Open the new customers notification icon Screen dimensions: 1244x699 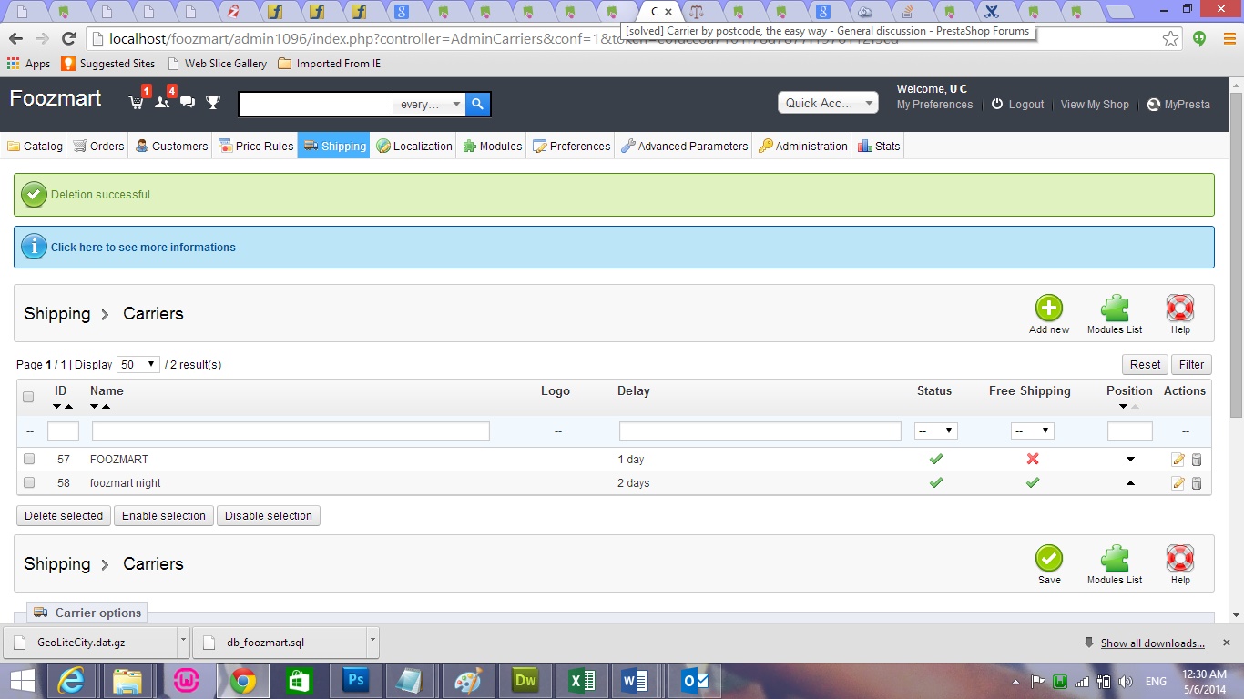click(x=162, y=102)
